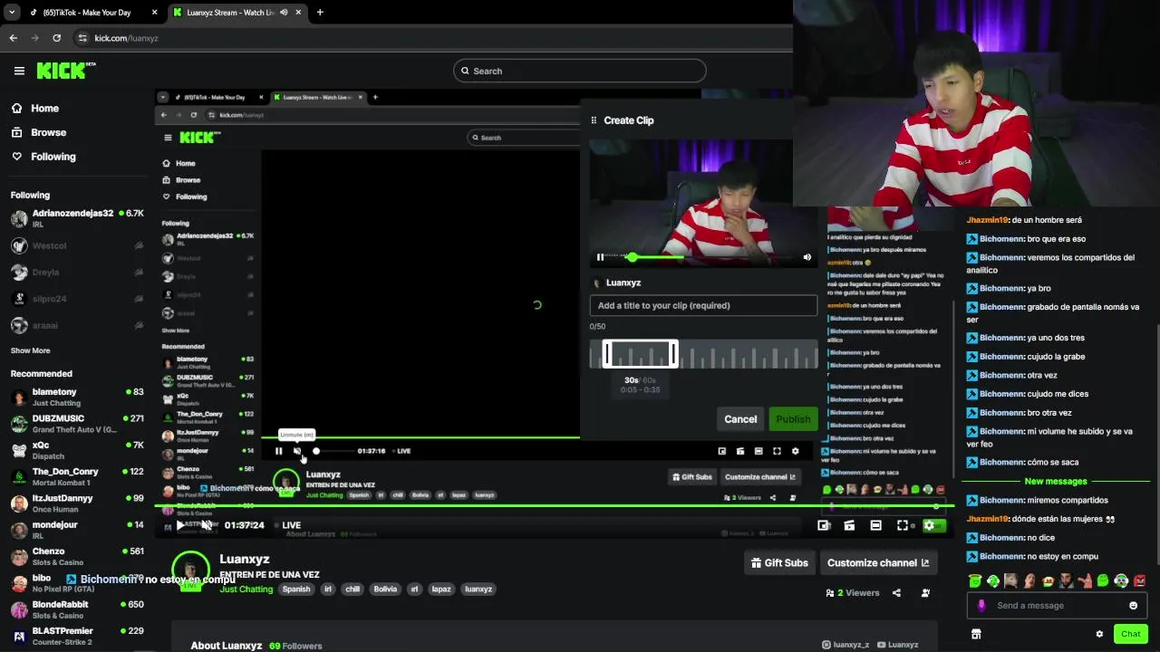This screenshot has width=1160, height=652.
Task: Open Adrianozendejas32 channel in Following
Action: 77,218
